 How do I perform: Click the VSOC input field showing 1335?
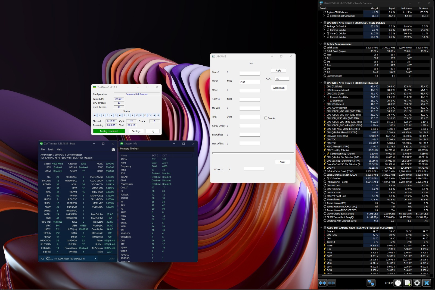[250, 82]
